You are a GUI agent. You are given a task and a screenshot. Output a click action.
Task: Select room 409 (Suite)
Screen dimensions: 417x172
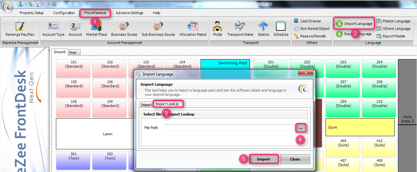(343, 147)
